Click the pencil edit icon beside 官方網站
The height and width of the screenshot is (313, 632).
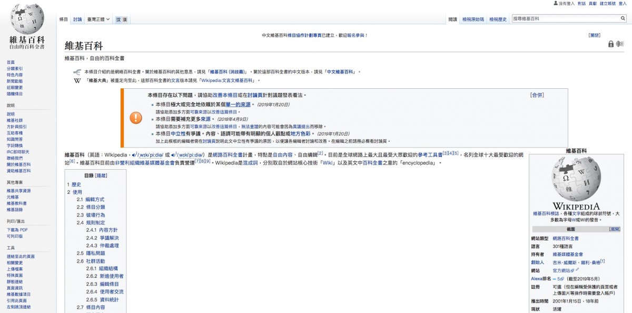[x=577, y=270]
